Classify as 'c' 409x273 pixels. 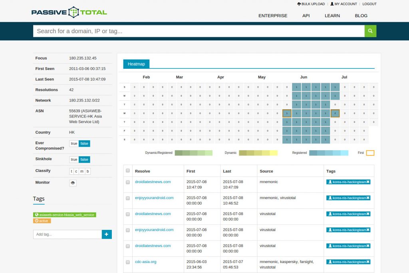[x=76, y=171]
